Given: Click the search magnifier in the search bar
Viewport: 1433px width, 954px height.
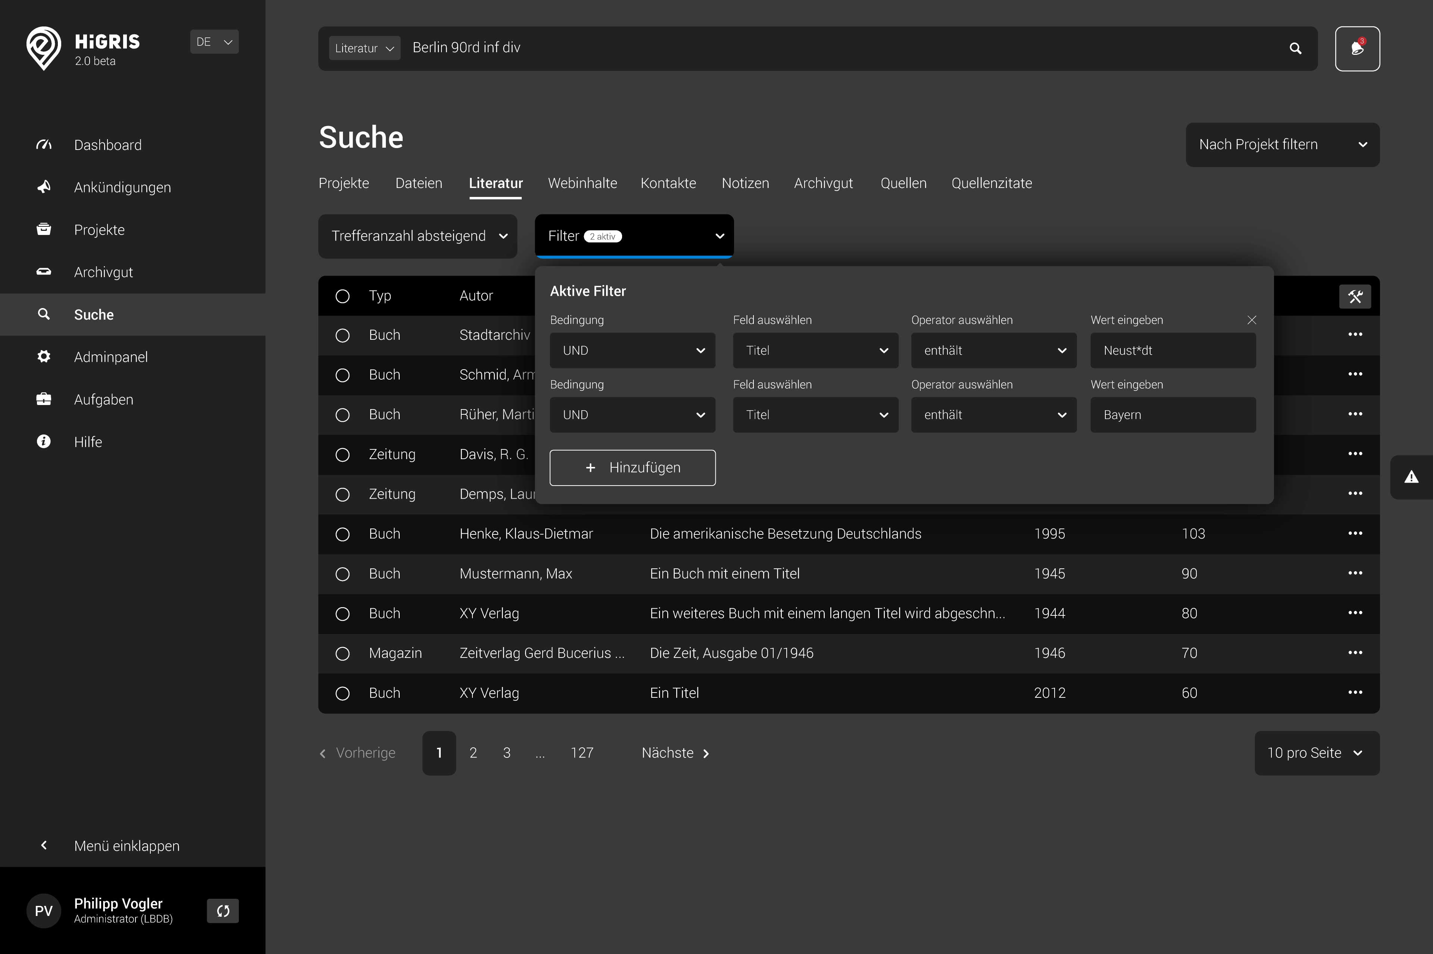Looking at the screenshot, I should (x=1295, y=49).
